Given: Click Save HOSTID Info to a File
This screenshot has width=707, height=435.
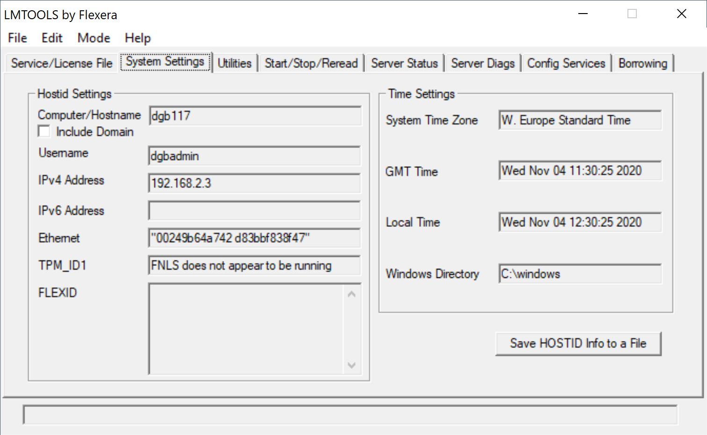Looking at the screenshot, I should pyautogui.click(x=578, y=344).
